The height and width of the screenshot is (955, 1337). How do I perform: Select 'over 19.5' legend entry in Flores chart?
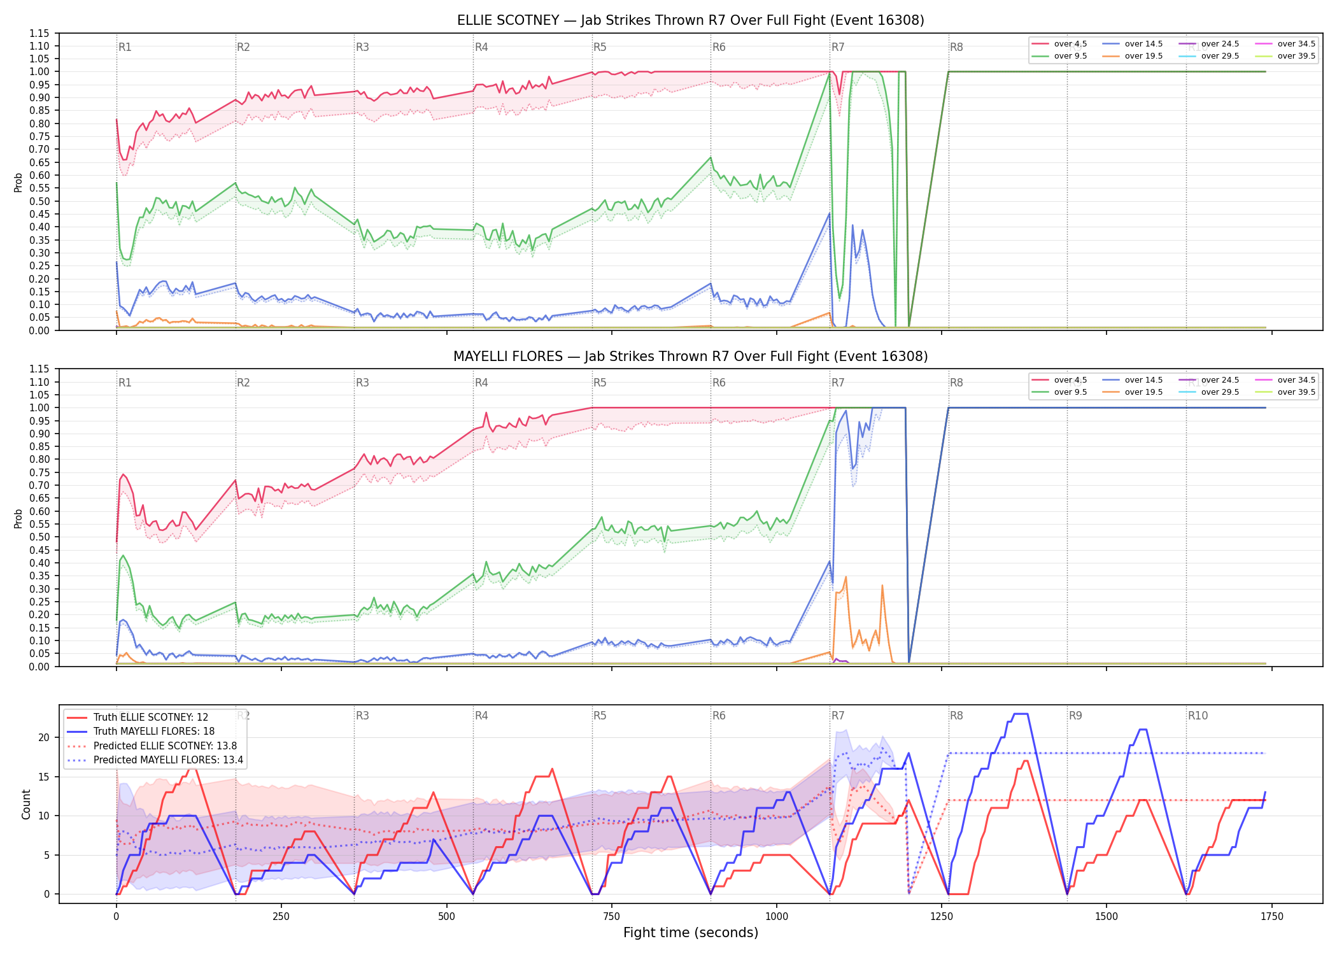[x=1133, y=392]
